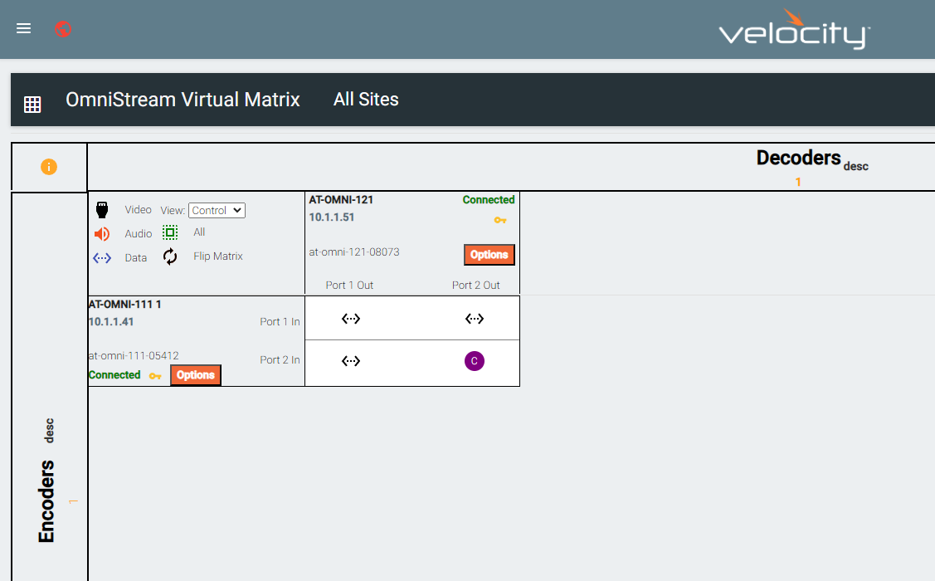
Task: Click the purple C crosspoint at Port 2 Out
Action: [x=475, y=361]
